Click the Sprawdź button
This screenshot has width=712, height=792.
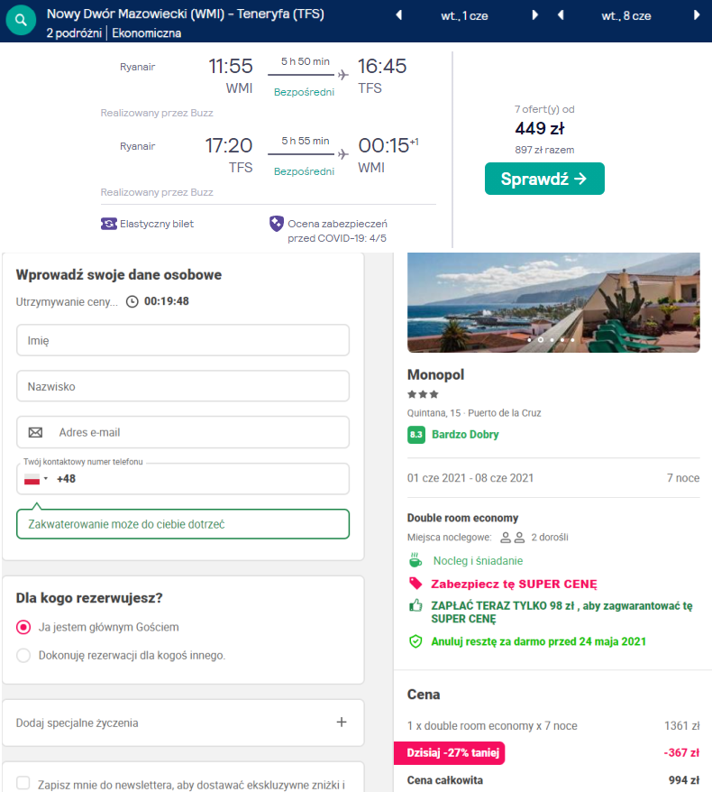(x=544, y=179)
